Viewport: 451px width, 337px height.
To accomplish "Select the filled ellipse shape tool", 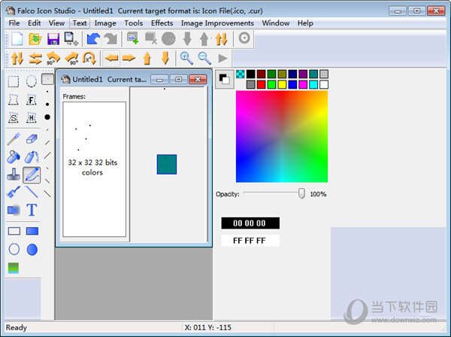I will [x=32, y=249].
